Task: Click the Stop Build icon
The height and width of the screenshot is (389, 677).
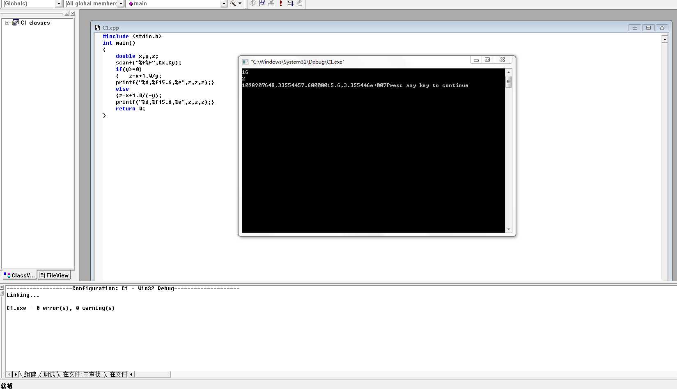Action: pyautogui.click(x=271, y=3)
